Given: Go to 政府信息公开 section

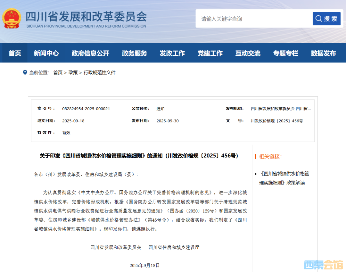Looking at the screenshot, I should click(90, 53).
